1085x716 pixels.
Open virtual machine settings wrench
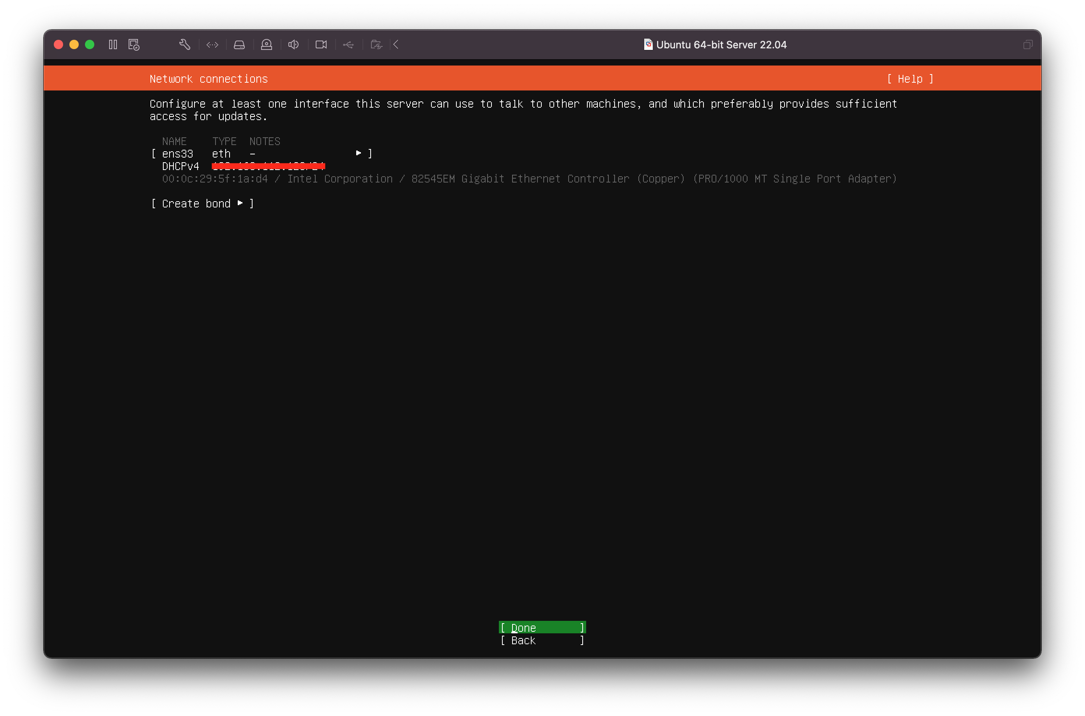click(x=185, y=44)
